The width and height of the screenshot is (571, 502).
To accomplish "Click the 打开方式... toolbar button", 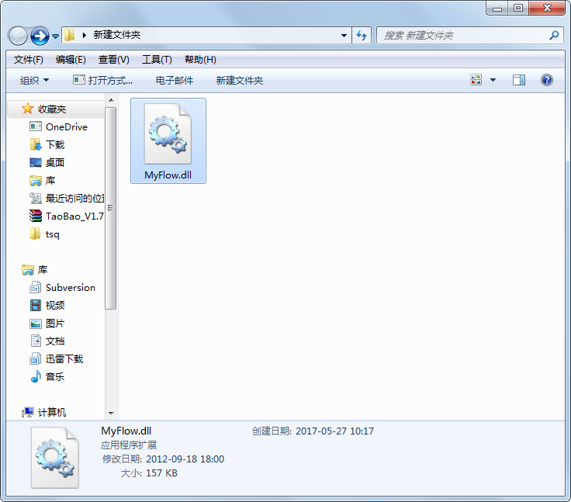I will [102, 80].
